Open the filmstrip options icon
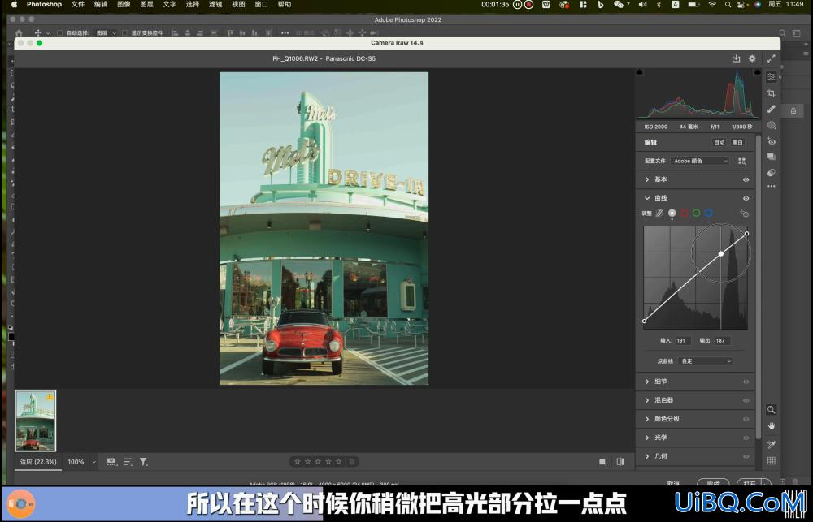 click(x=111, y=461)
